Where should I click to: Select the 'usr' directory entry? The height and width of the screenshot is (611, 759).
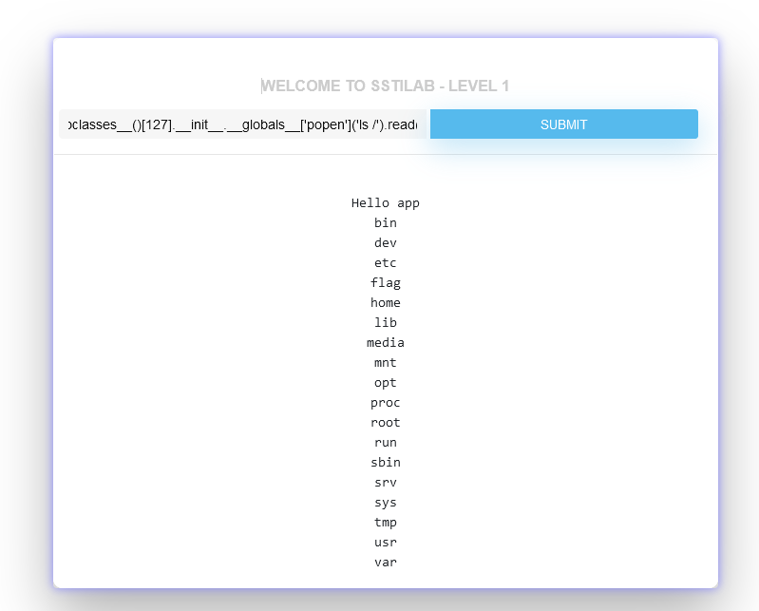(x=386, y=543)
